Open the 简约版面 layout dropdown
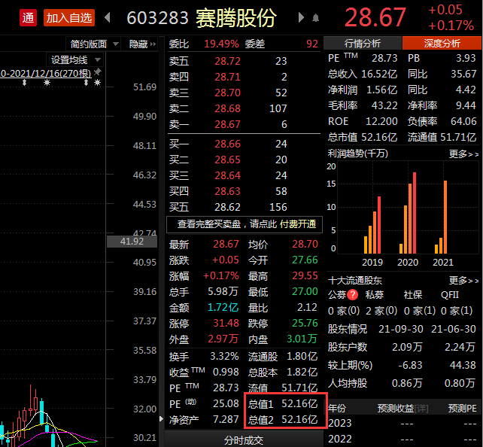This screenshot has height=447, width=483. coord(93,44)
